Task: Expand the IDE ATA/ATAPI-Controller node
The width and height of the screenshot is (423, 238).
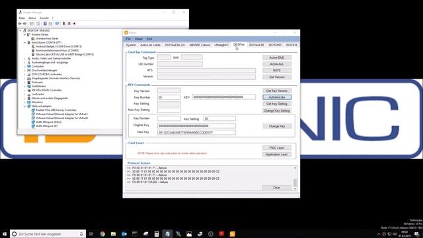Action: (x=24, y=91)
